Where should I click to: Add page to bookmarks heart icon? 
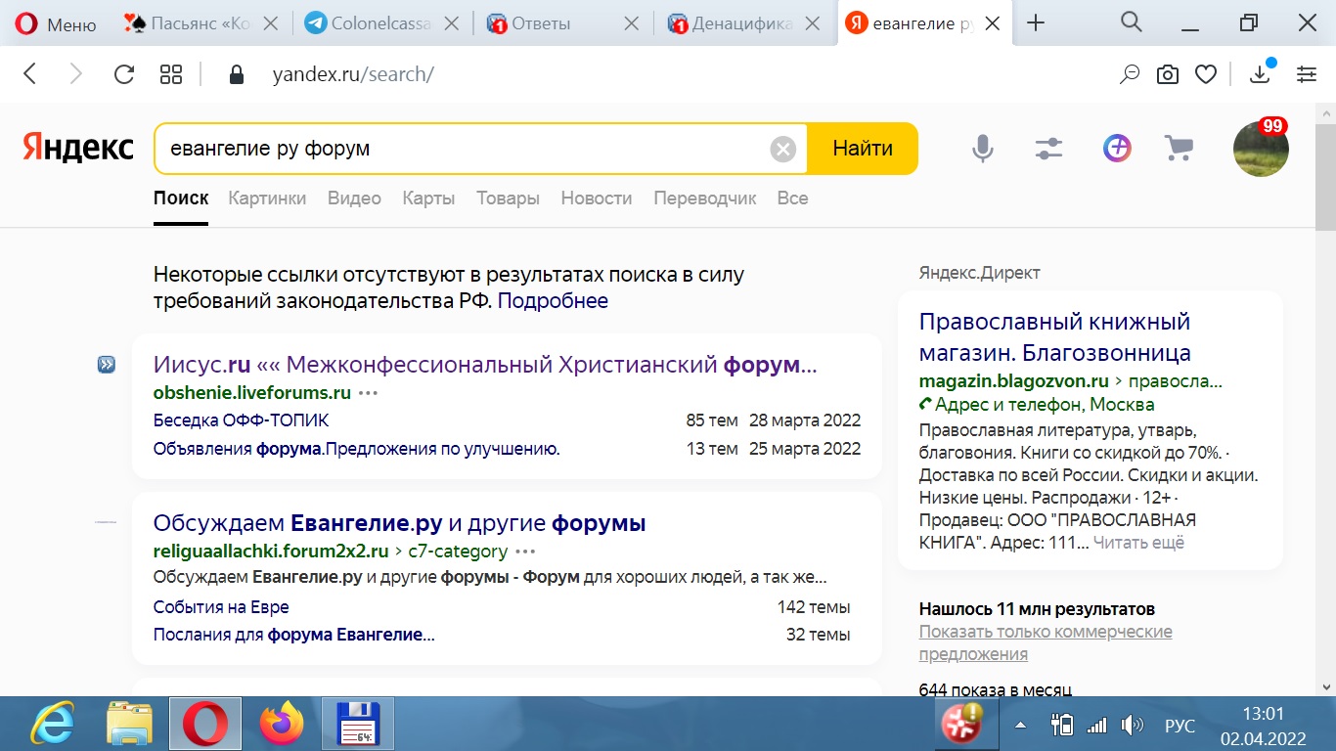[x=1207, y=74]
